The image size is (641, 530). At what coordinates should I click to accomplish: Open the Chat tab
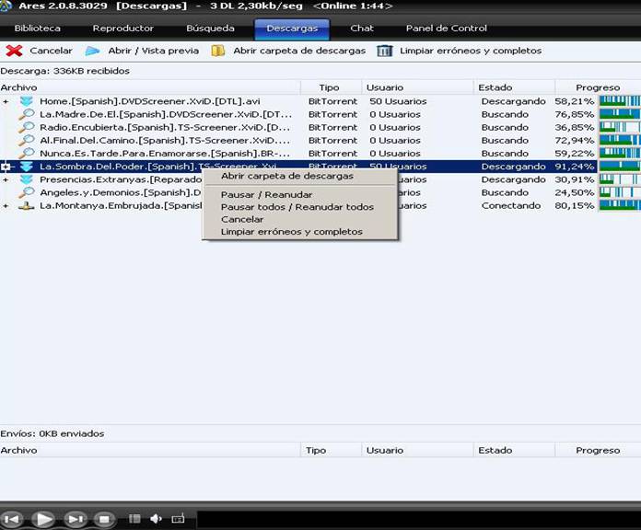[362, 29]
